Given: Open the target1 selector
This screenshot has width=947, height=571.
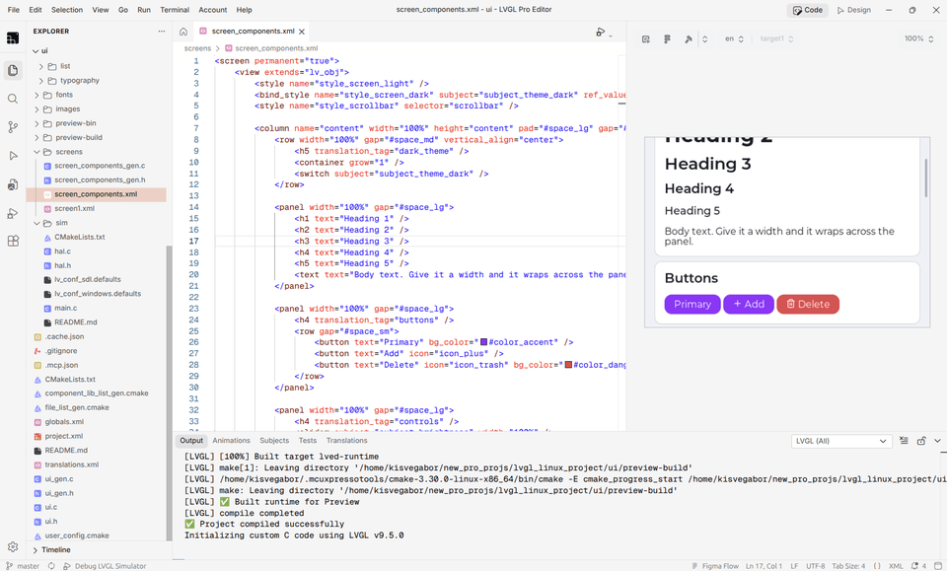Looking at the screenshot, I should [x=776, y=38].
